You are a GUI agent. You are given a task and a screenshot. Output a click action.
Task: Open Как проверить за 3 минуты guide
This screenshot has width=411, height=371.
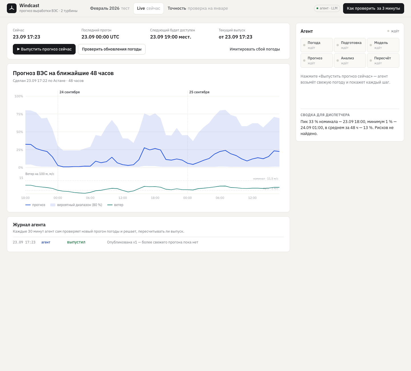click(x=373, y=8)
